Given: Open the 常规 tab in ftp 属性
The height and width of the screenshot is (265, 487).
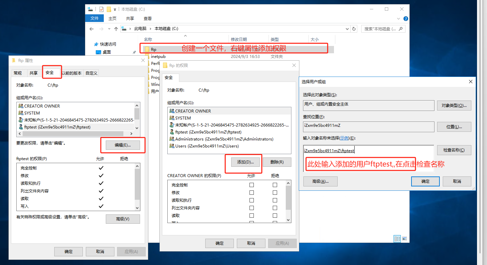Looking at the screenshot, I should tap(18, 73).
